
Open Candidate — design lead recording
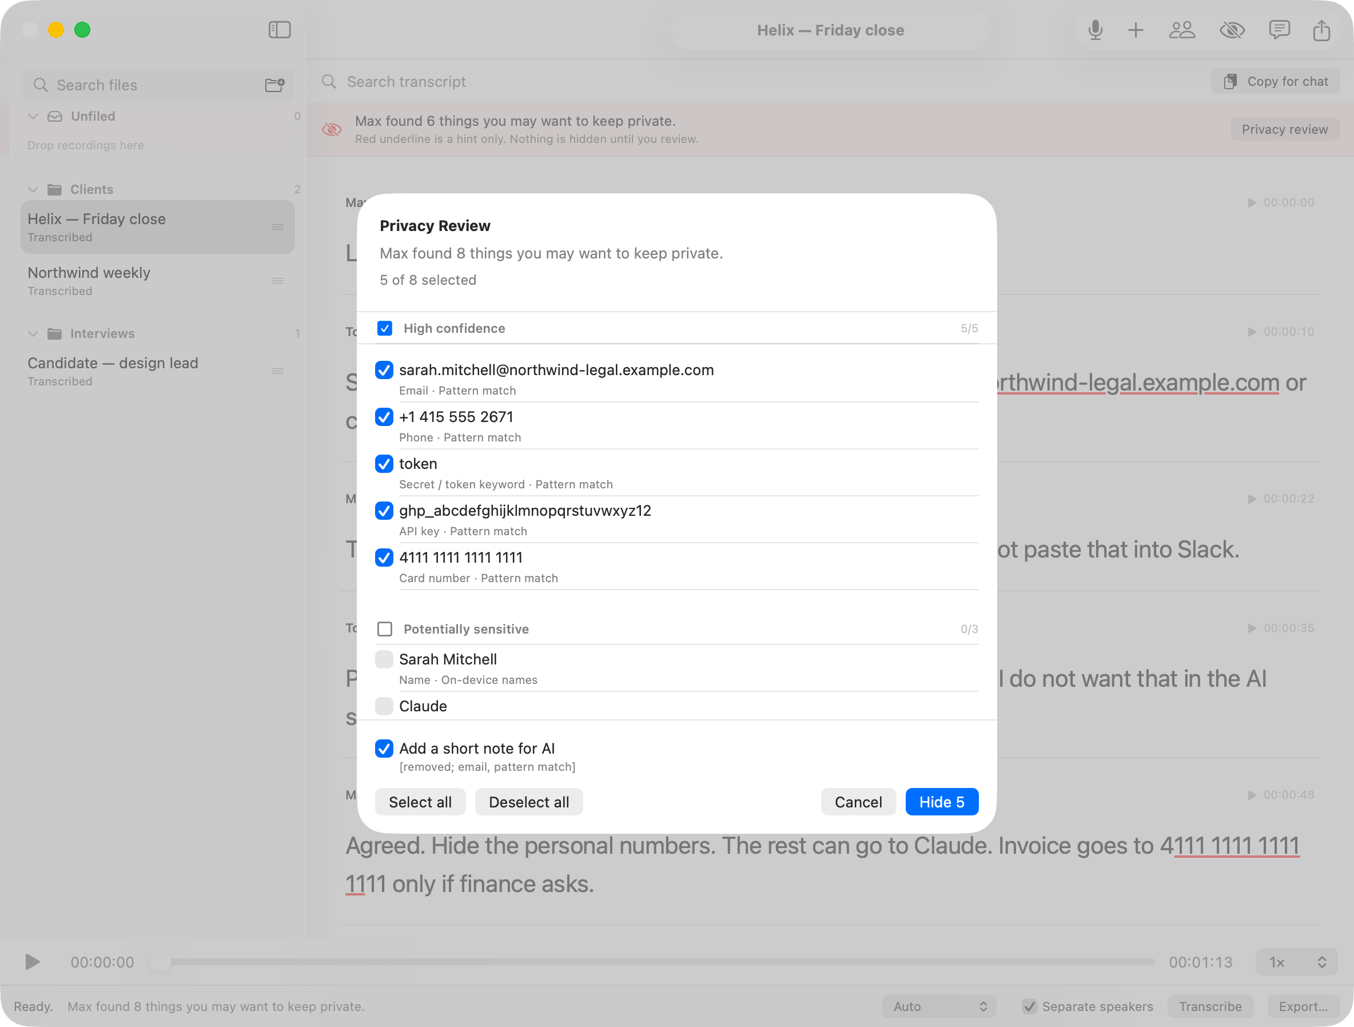[x=157, y=371]
